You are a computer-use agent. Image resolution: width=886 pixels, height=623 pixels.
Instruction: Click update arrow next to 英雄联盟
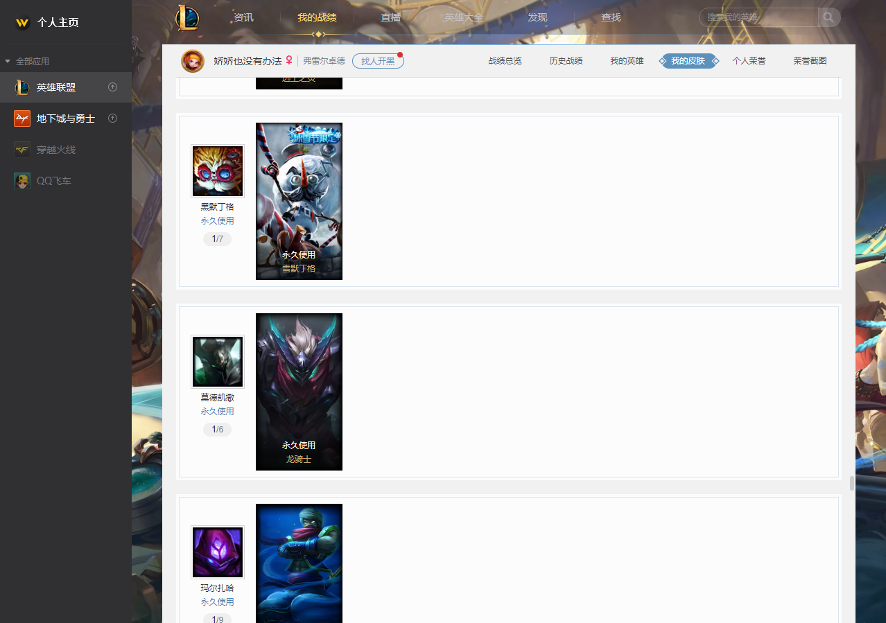(x=113, y=87)
